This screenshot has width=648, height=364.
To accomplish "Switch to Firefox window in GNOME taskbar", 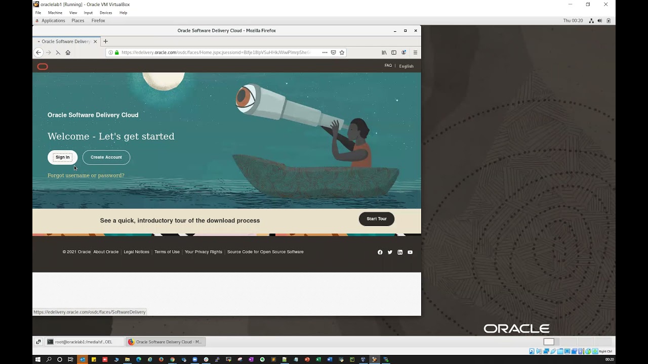I will (x=166, y=342).
